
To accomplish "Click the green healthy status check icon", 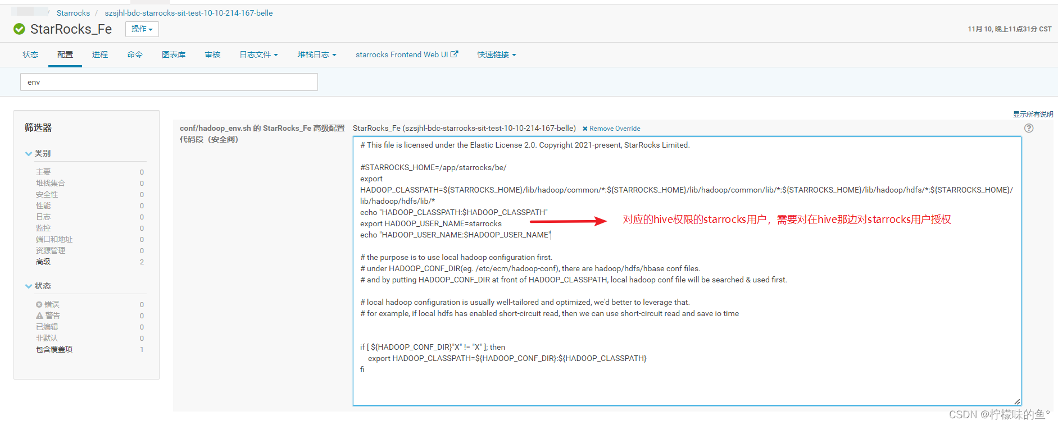I will [19, 29].
